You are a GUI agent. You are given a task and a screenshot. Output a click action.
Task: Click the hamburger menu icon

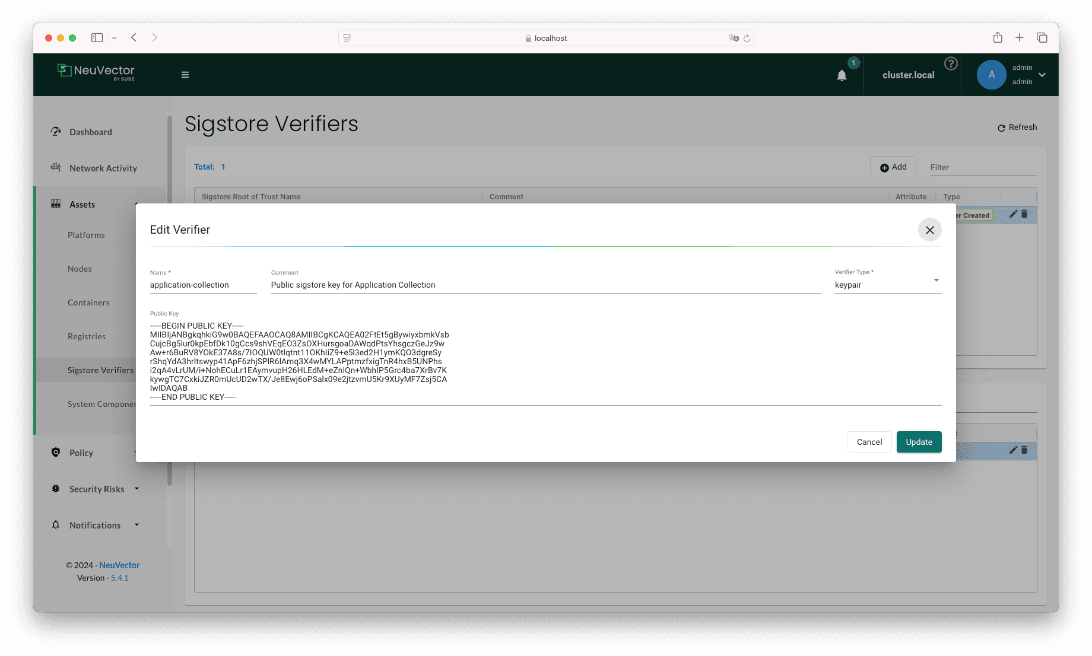(185, 75)
